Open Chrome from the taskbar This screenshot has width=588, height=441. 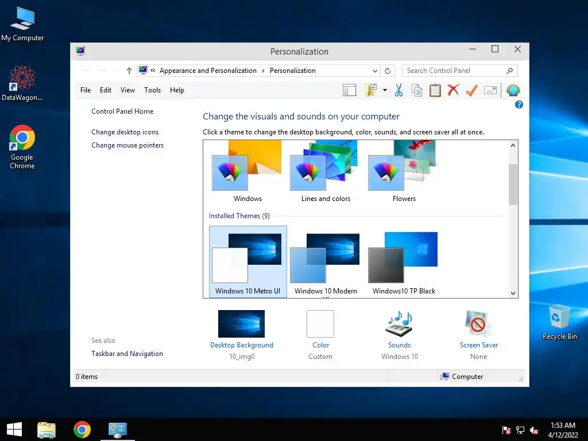pyautogui.click(x=82, y=430)
